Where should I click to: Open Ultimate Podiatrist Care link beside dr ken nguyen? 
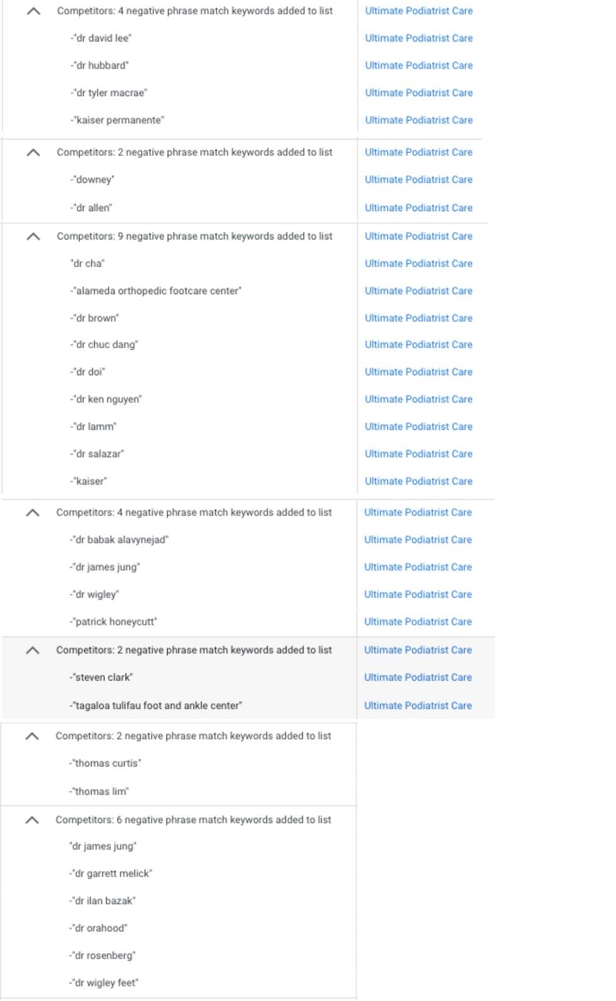coord(419,399)
